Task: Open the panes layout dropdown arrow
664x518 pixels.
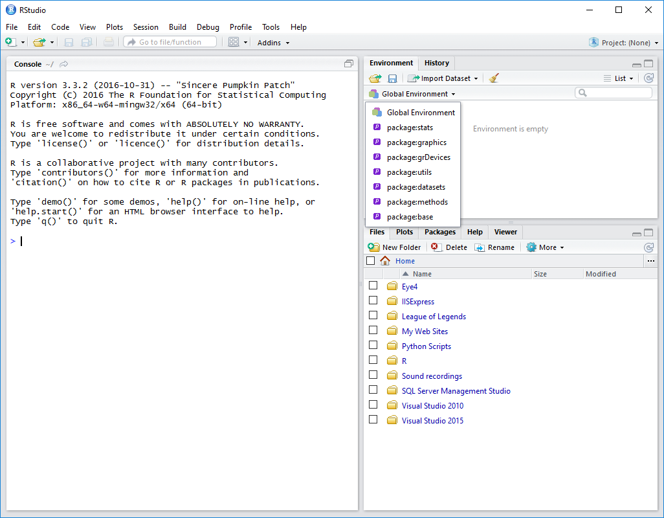Action: pyautogui.click(x=245, y=42)
